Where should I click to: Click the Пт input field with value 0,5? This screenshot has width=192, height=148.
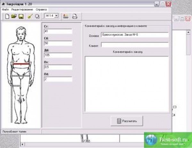(x=58, y=67)
